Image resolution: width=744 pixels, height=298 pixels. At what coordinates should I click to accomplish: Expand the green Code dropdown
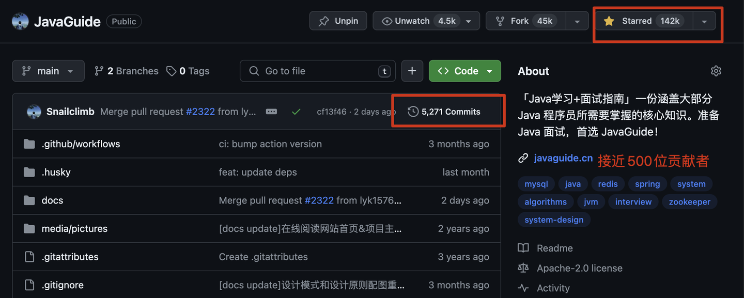click(x=464, y=71)
